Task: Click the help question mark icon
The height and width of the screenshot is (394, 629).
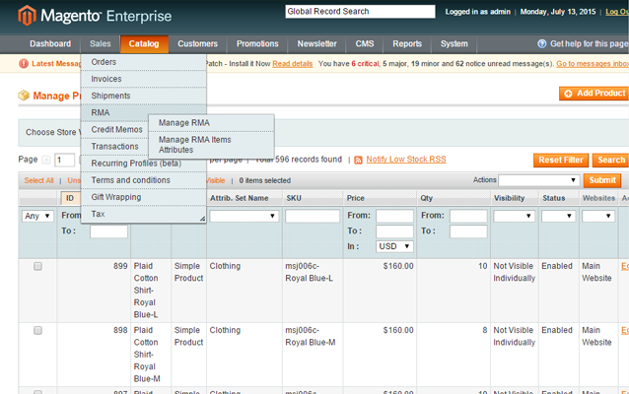Action: [541, 44]
